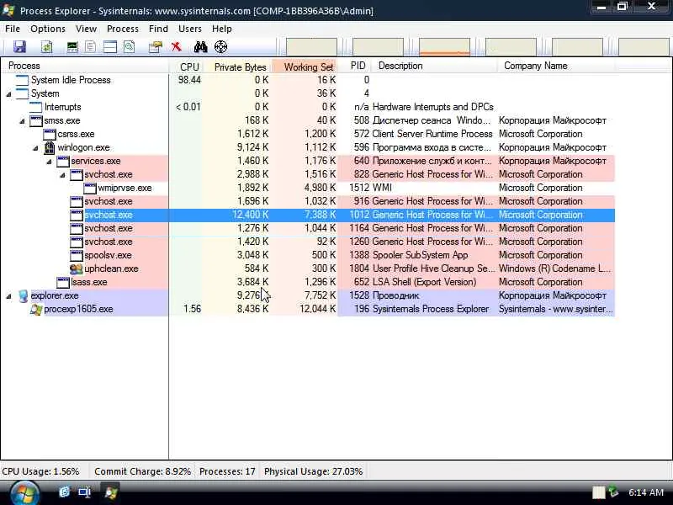Collapse the services.exe tree node
Screen dimensions: 673x505
(49, 162)
